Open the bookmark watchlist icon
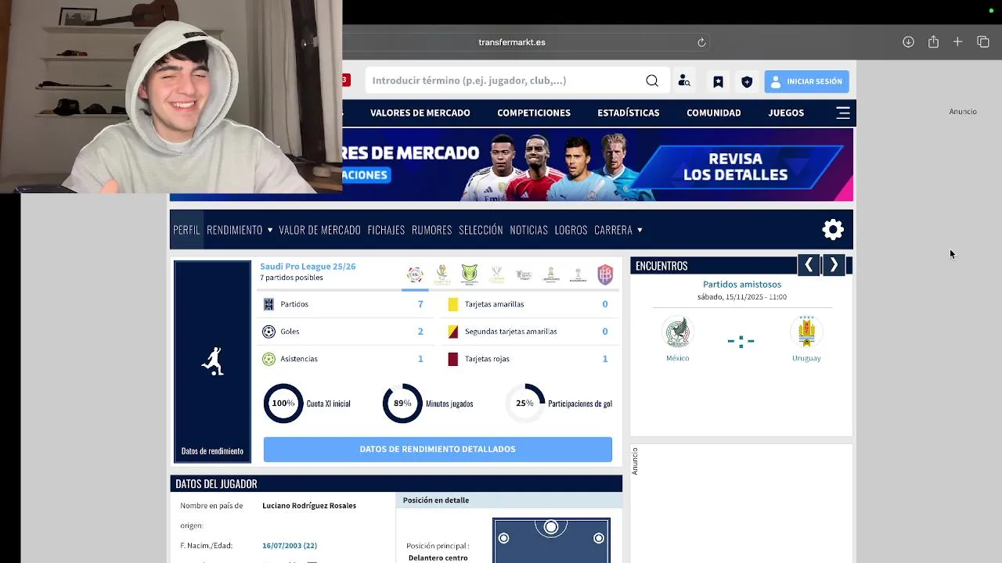Screen dimensions: 1002x563 pyautogui.click(x=718, y=81)
